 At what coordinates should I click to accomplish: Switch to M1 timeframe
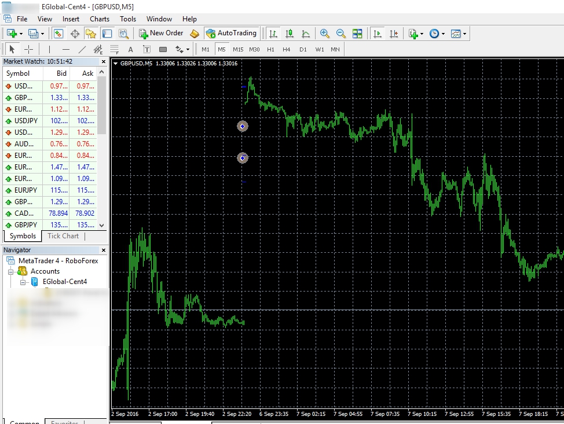point(206,49)
